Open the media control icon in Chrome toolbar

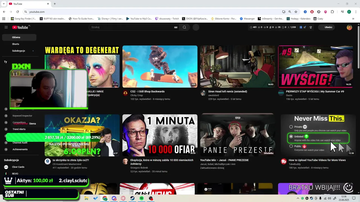pyautogui.click(x=342, y=12)
